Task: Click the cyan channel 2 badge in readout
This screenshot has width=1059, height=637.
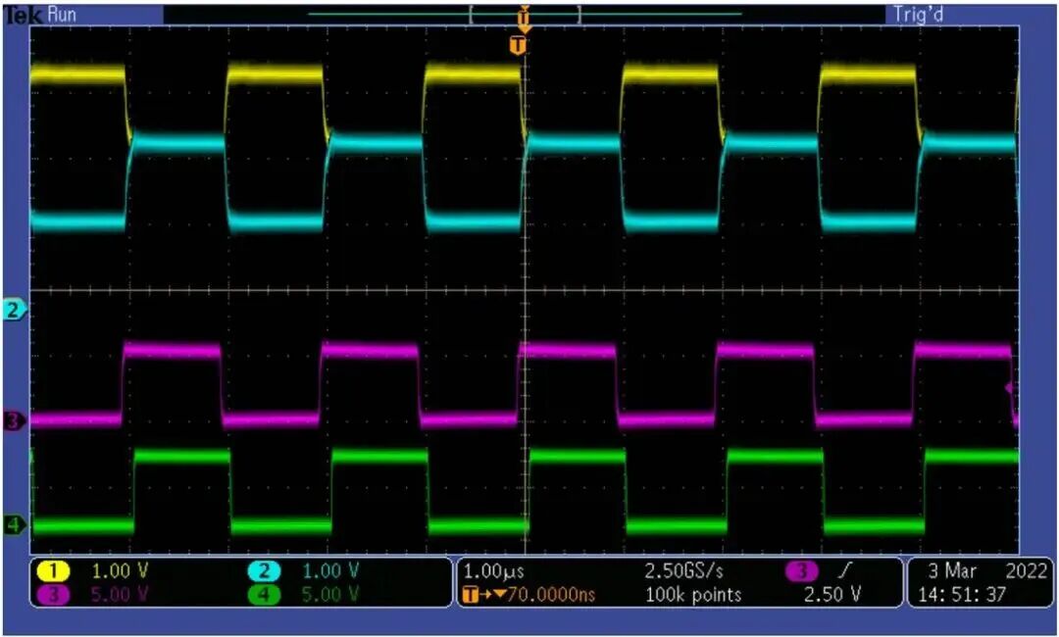Action: 264,571
